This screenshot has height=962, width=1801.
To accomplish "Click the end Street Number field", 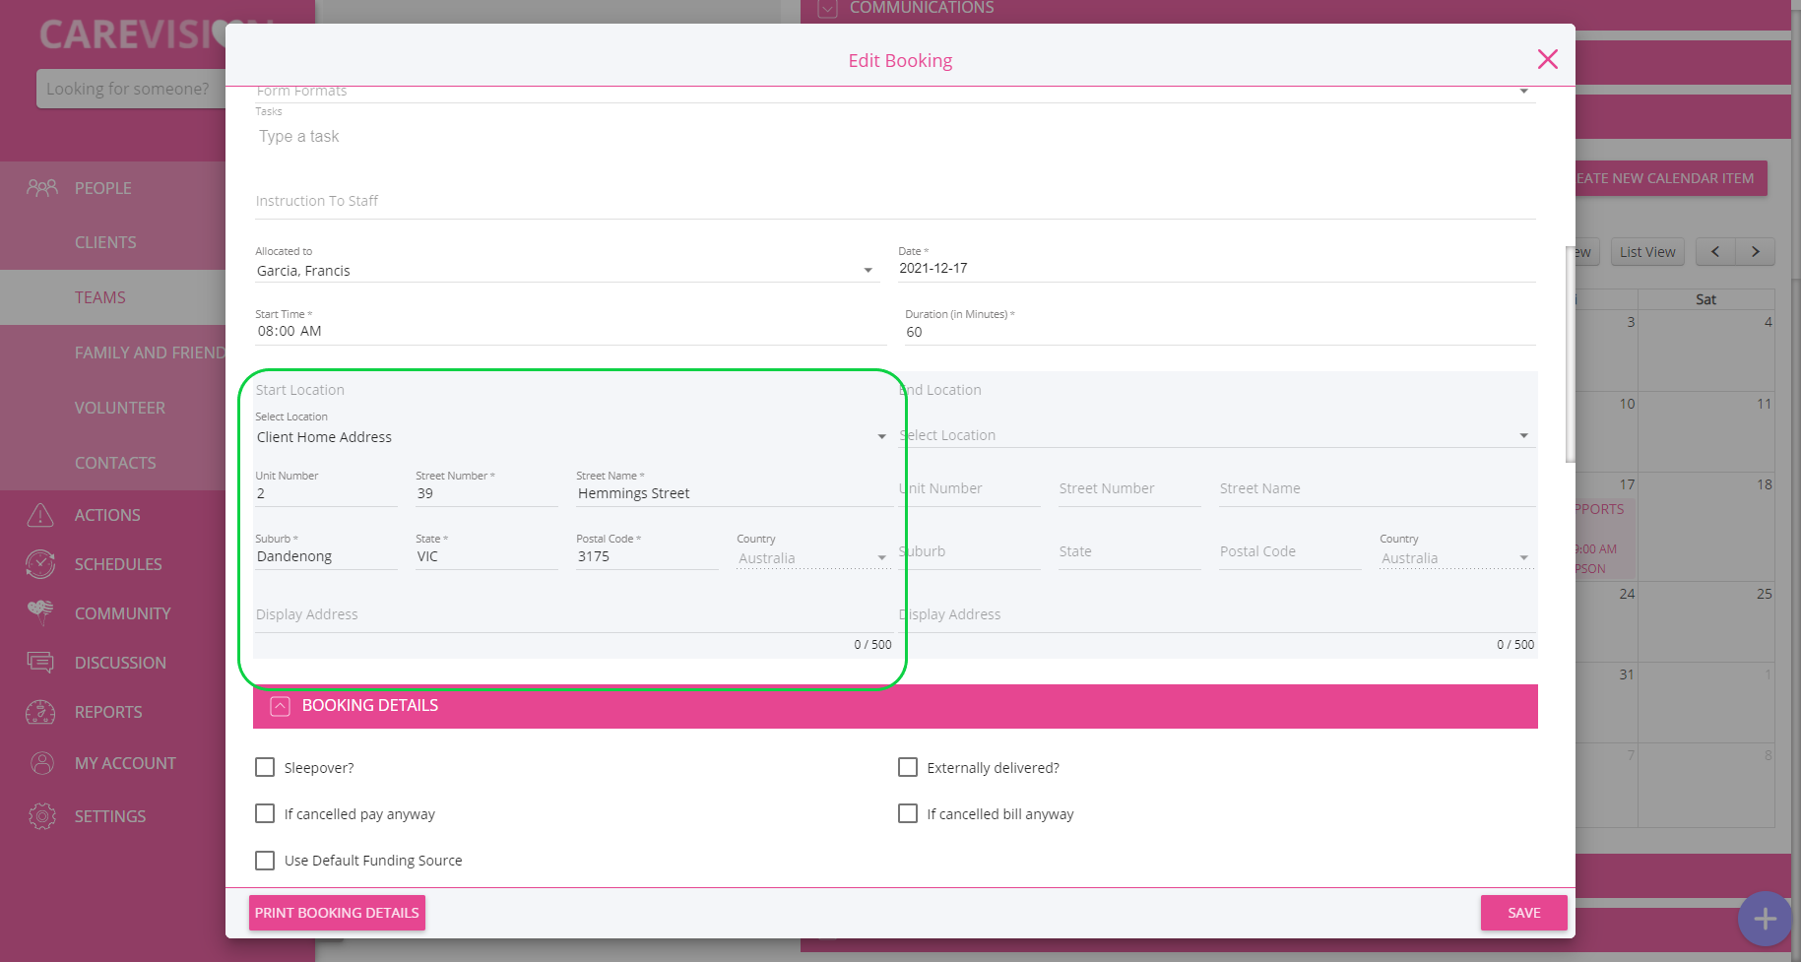I will 1129,489.
